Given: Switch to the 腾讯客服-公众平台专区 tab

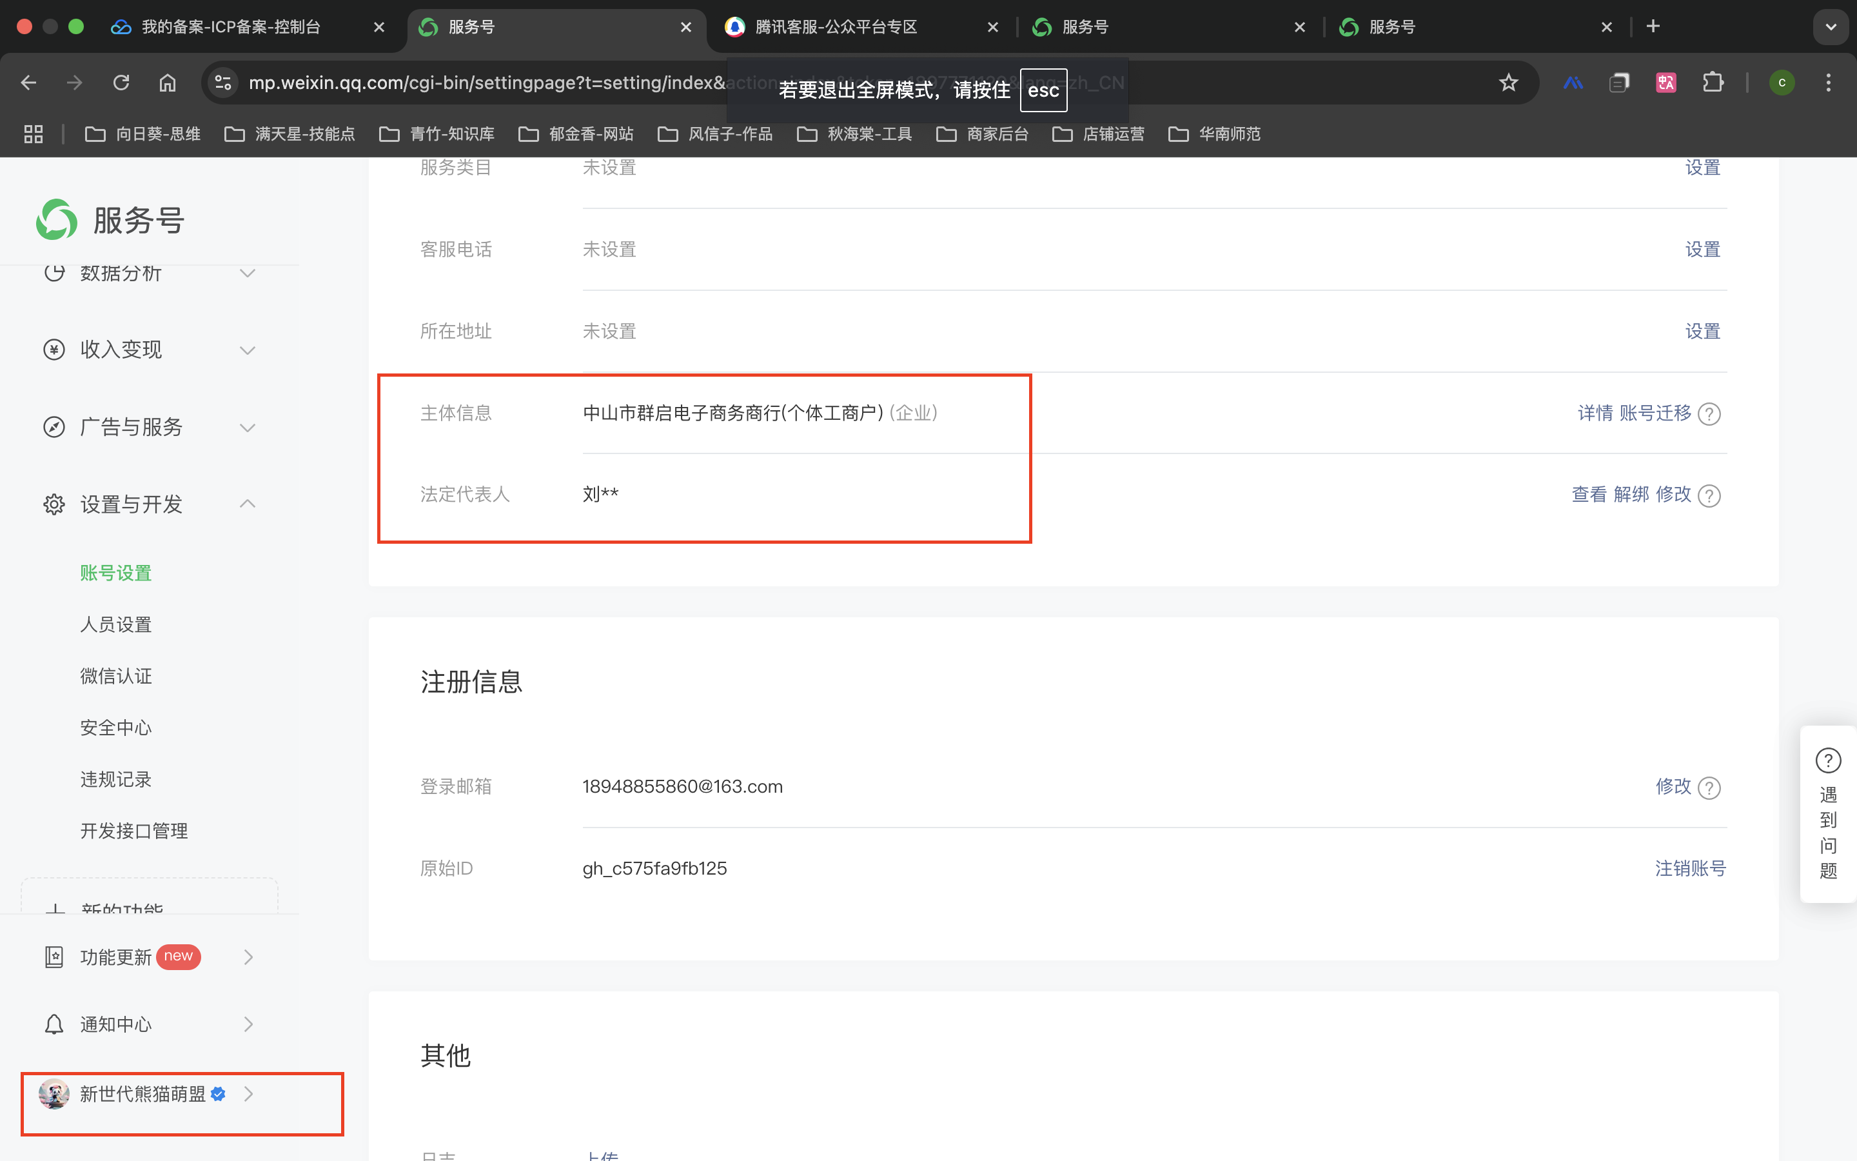Looking at the screenshot, I should click(836, 27).
